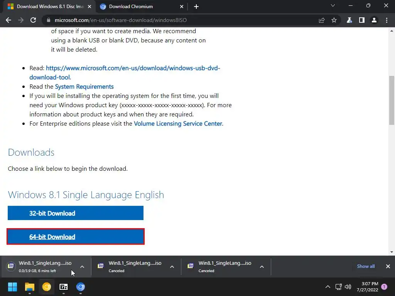
Task: Open the clock and date flyout
Action: tap(368, 287)
